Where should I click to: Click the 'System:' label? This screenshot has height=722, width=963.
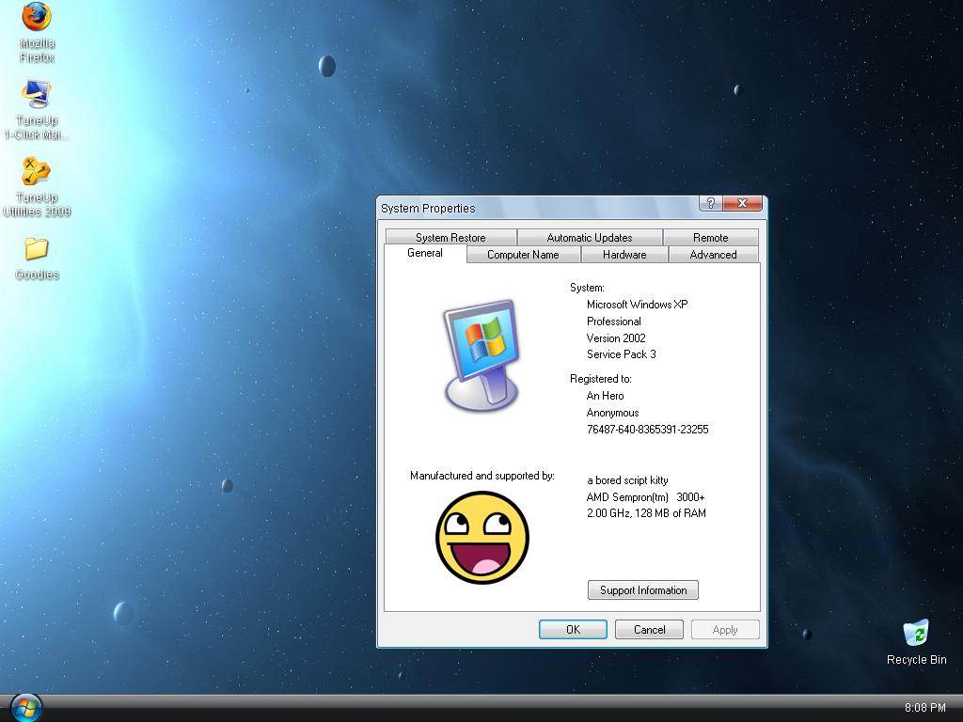tap(587, 288)
